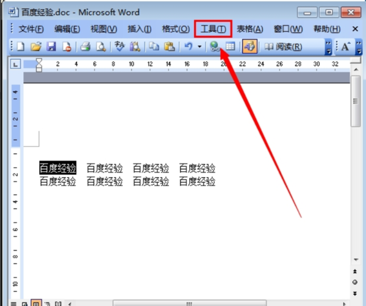The height and width of the screenshot is (306, 366).
Task: Click the last 百度经验 in second row
Action: pos(197,182)
